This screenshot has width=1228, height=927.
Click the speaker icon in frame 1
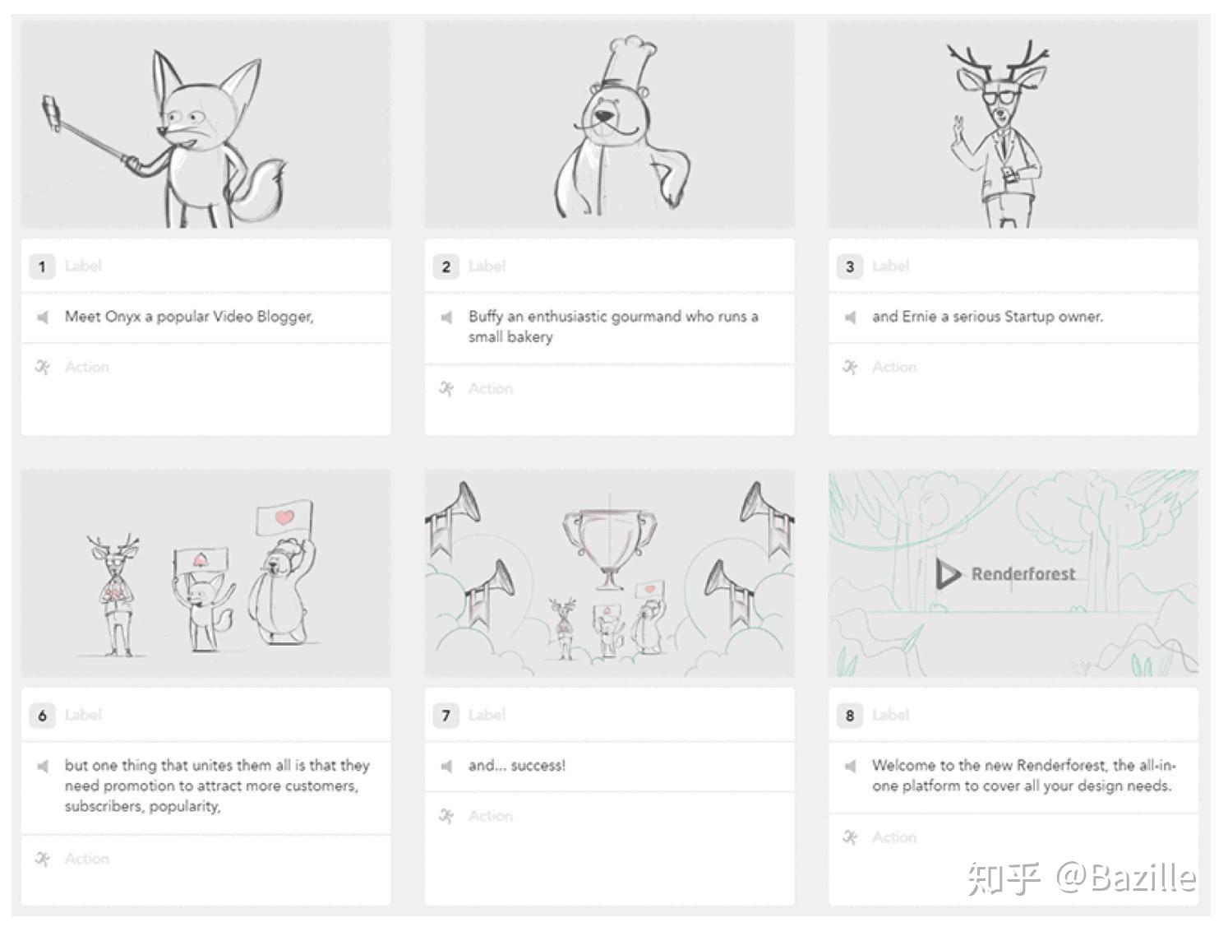(43, 317)
